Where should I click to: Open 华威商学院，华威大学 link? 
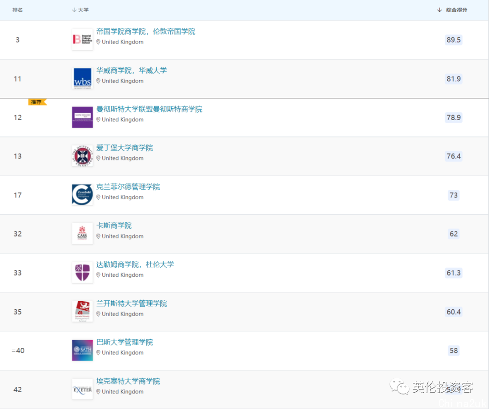coord(132,71)
